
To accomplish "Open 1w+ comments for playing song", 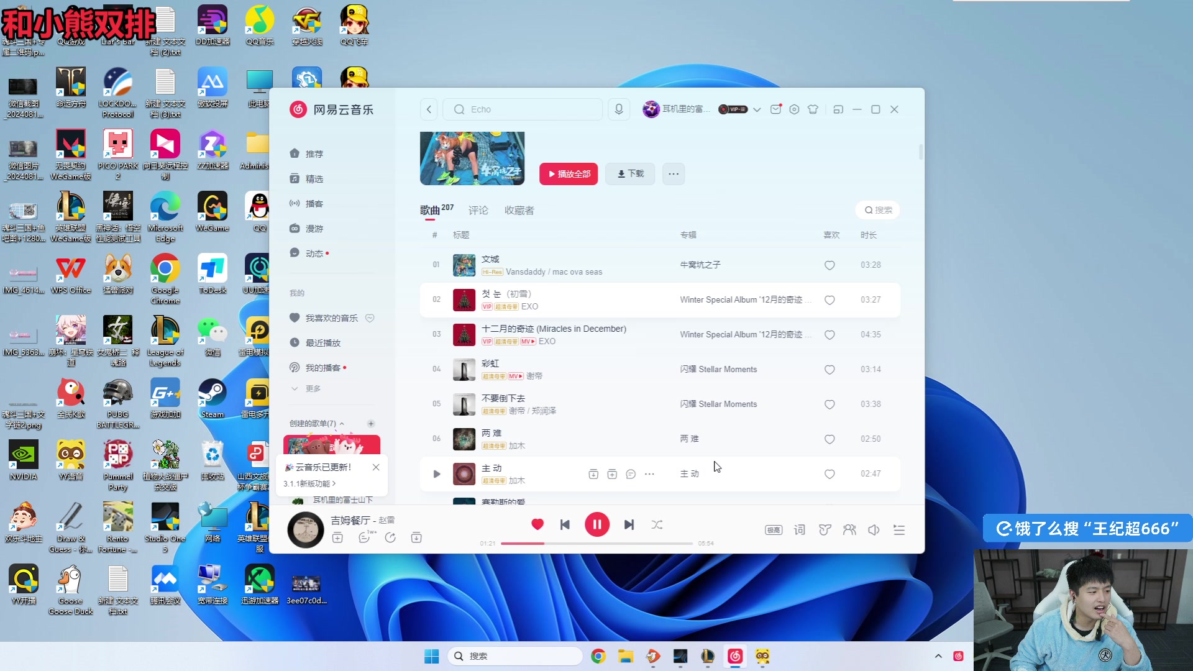I will pos(367,537).
